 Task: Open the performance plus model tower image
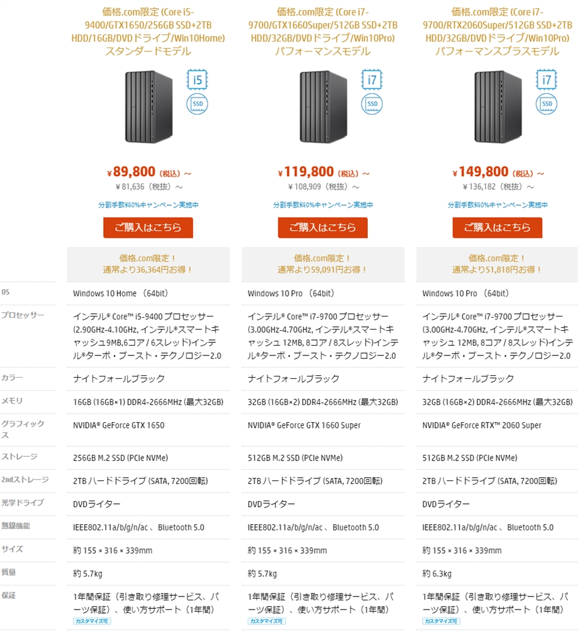coord(498,106)
